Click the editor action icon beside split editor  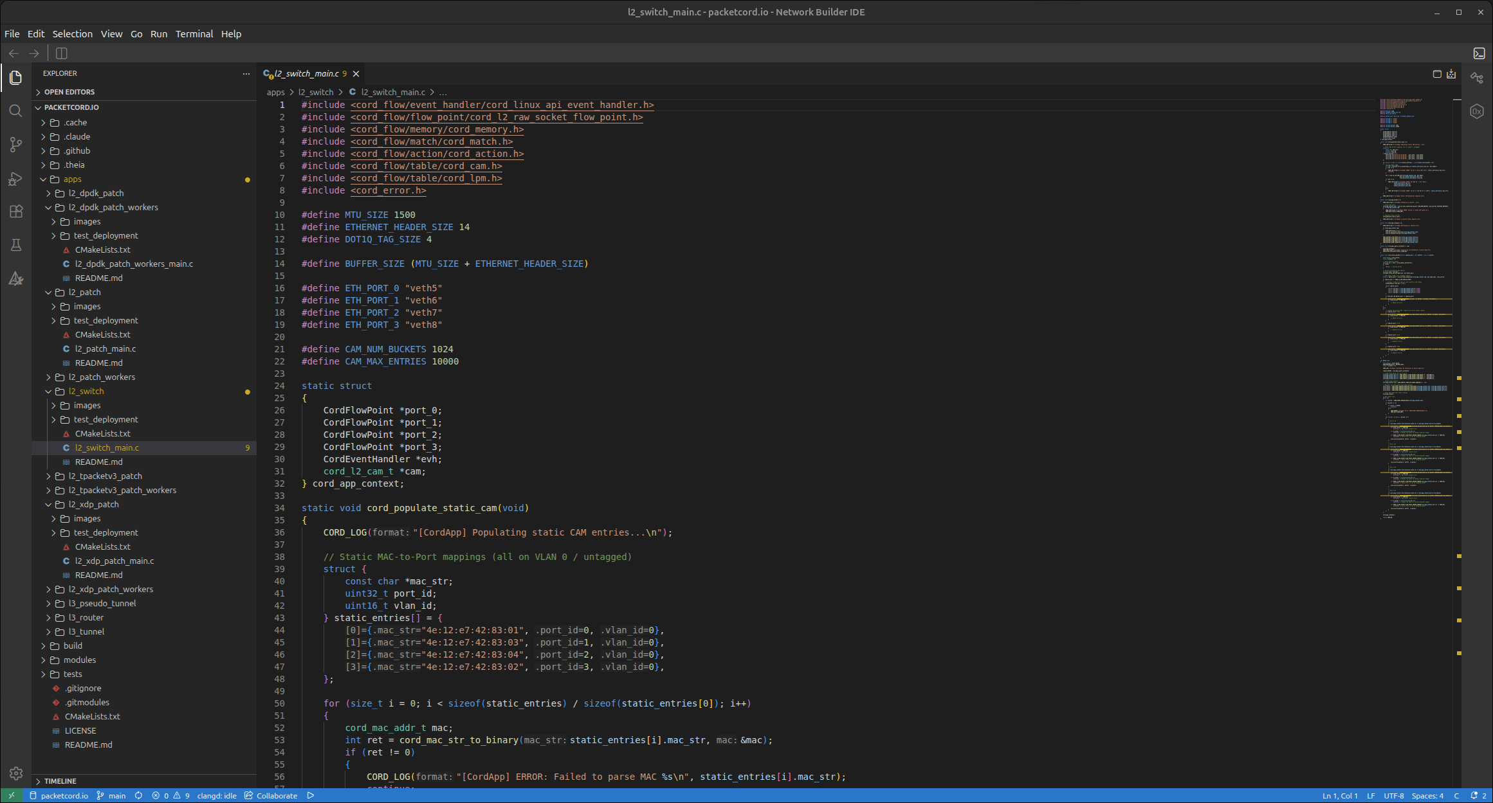[1451, 74]
